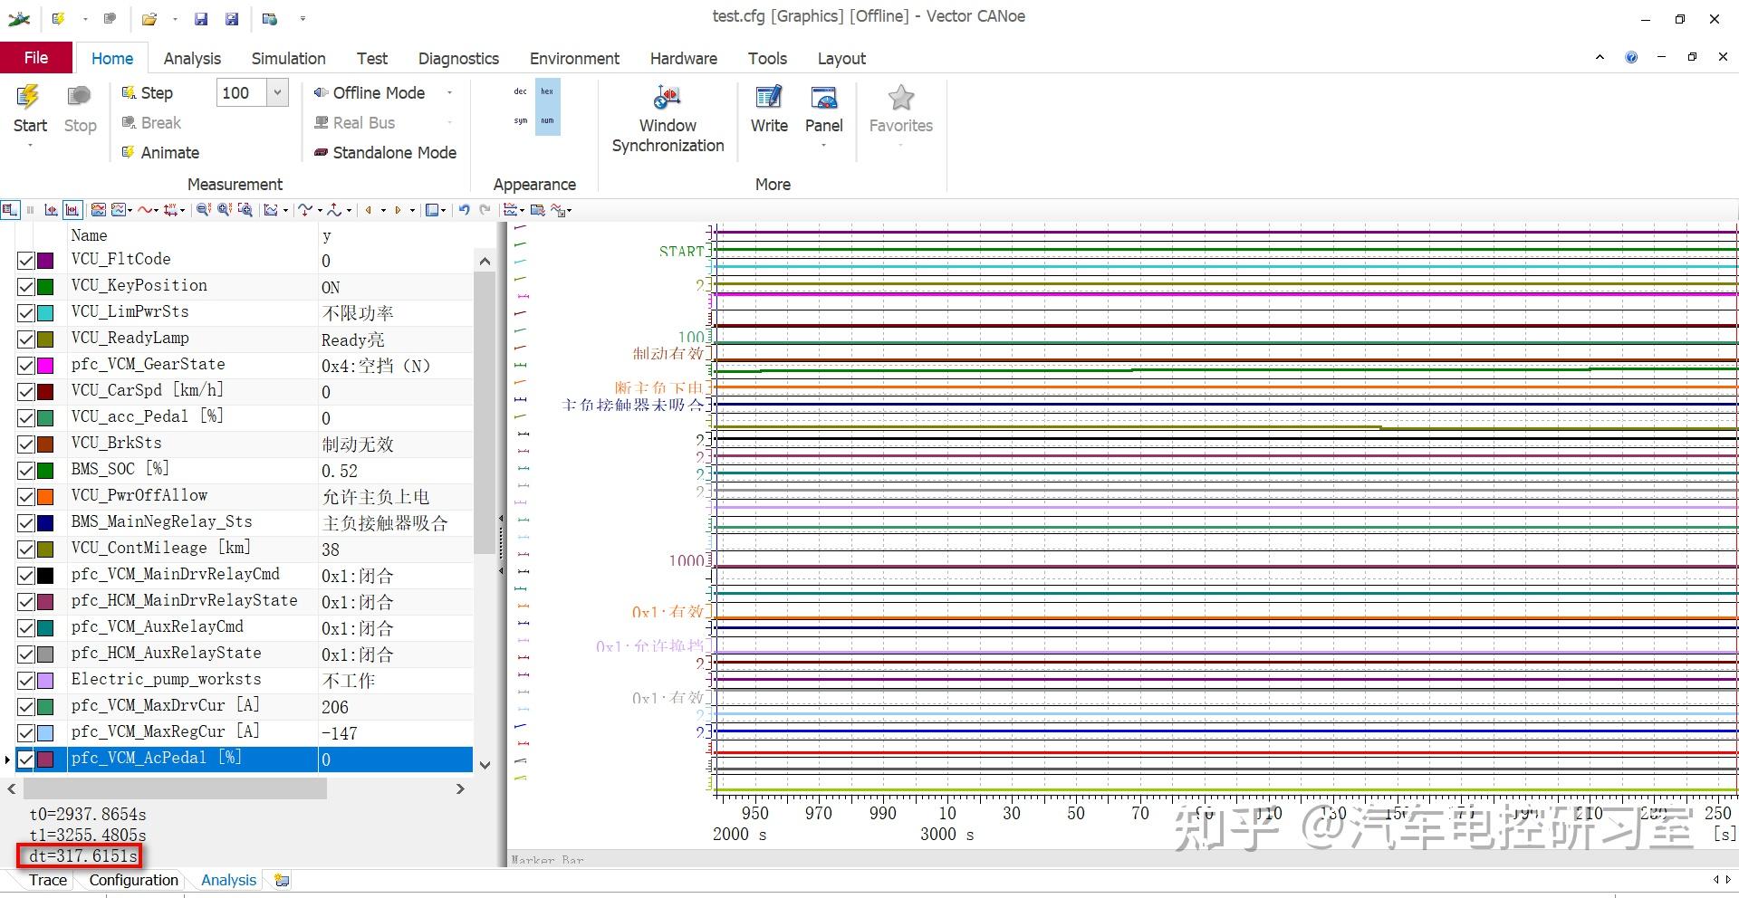Click the Window Synchronization icon

tap(668, 98)
